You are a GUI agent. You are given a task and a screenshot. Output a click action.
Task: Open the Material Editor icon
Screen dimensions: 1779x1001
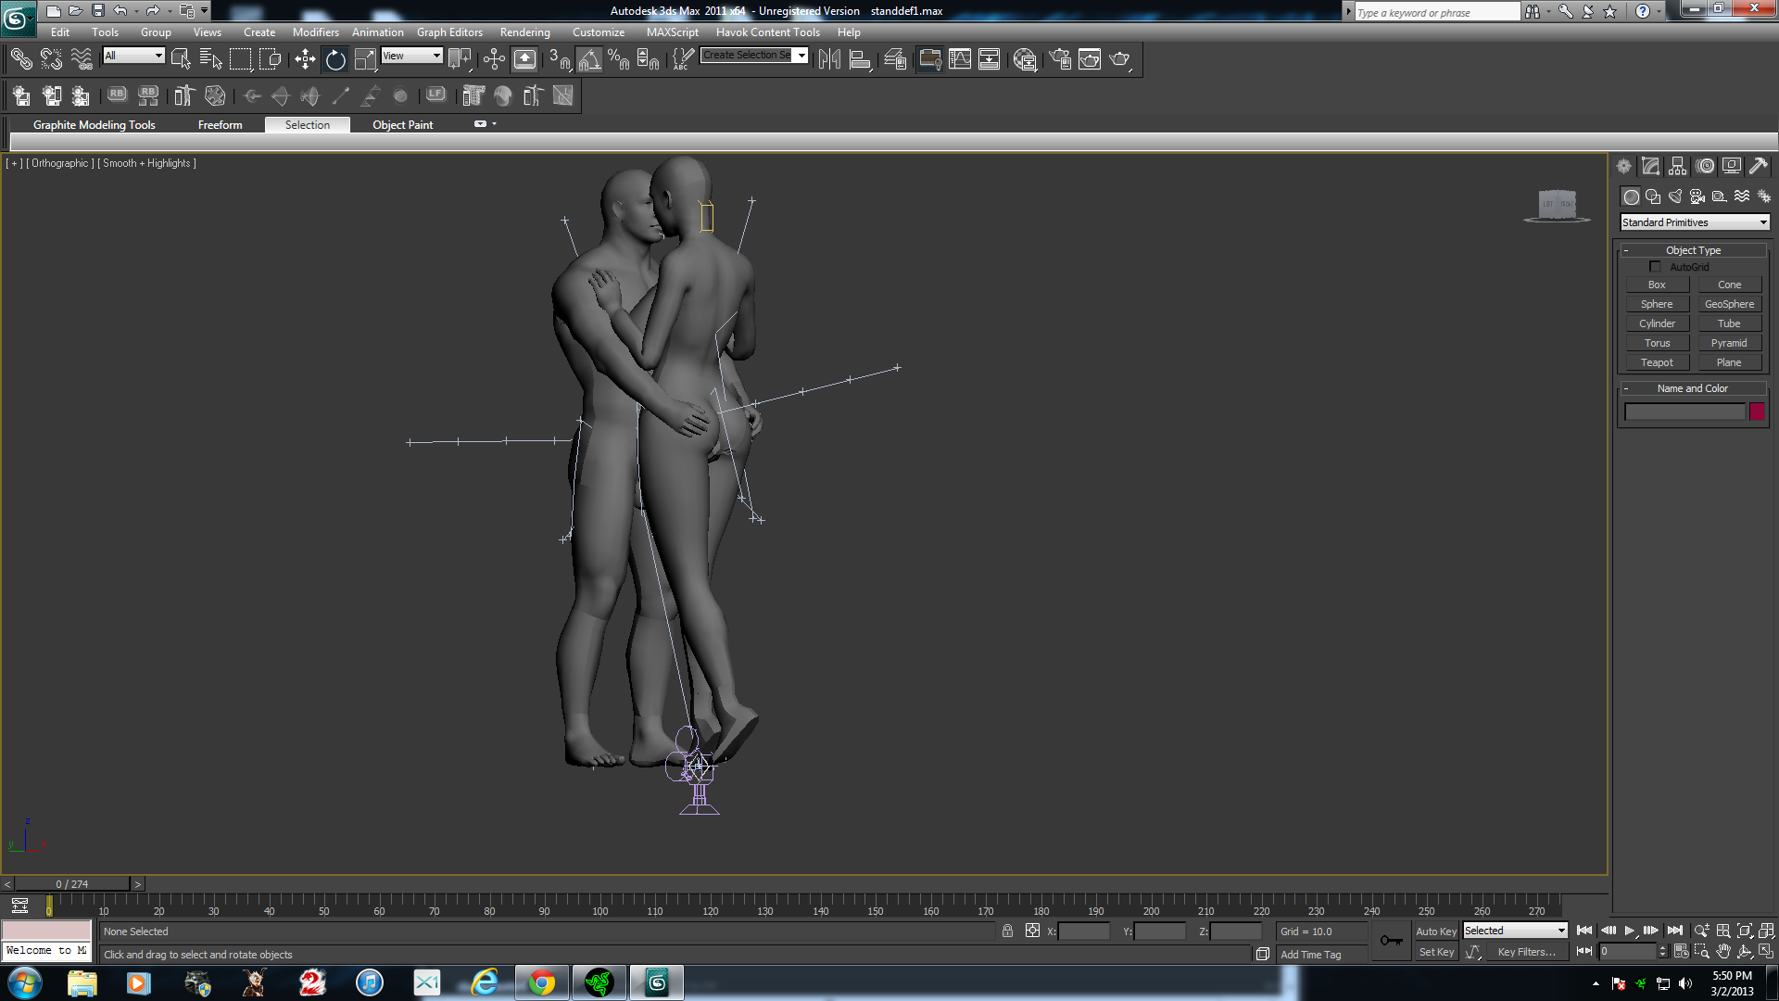(1025, 59)
